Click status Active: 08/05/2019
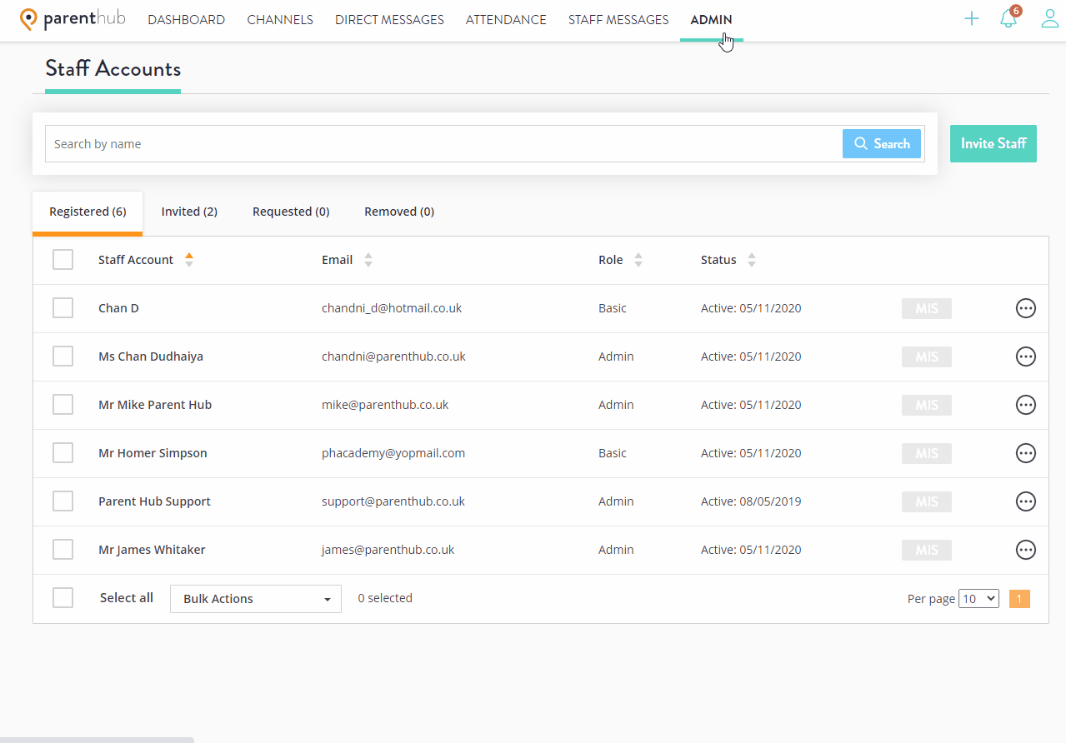Image resolution: width=1066 pixels, height=743 pixels. click(x=751, y=501)
